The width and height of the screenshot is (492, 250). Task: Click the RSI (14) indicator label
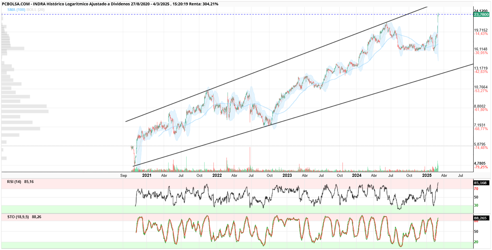coord(14,182)
